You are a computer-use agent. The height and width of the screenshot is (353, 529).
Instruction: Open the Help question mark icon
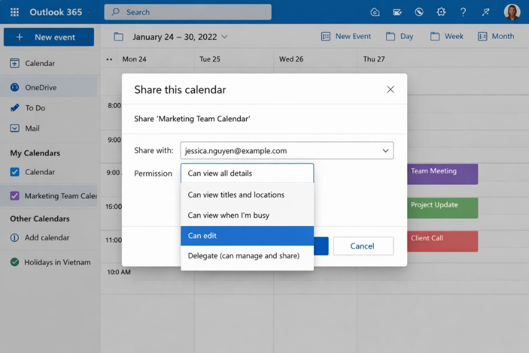(463, 12)
